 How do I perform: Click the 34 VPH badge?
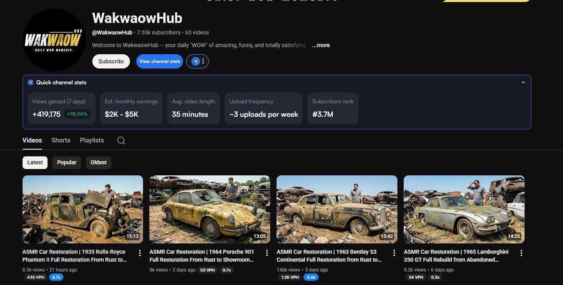point(416,277)
